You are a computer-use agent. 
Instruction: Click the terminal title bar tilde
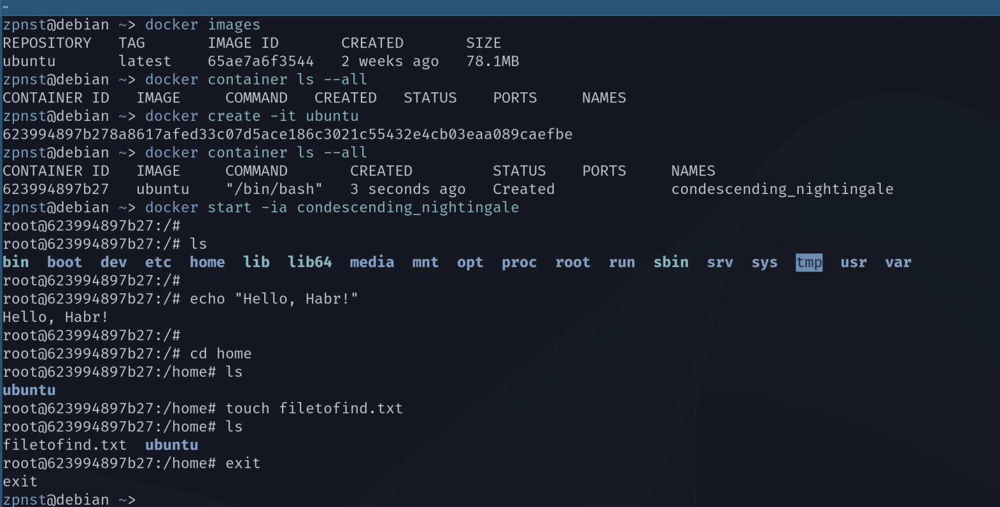point(5,8)
